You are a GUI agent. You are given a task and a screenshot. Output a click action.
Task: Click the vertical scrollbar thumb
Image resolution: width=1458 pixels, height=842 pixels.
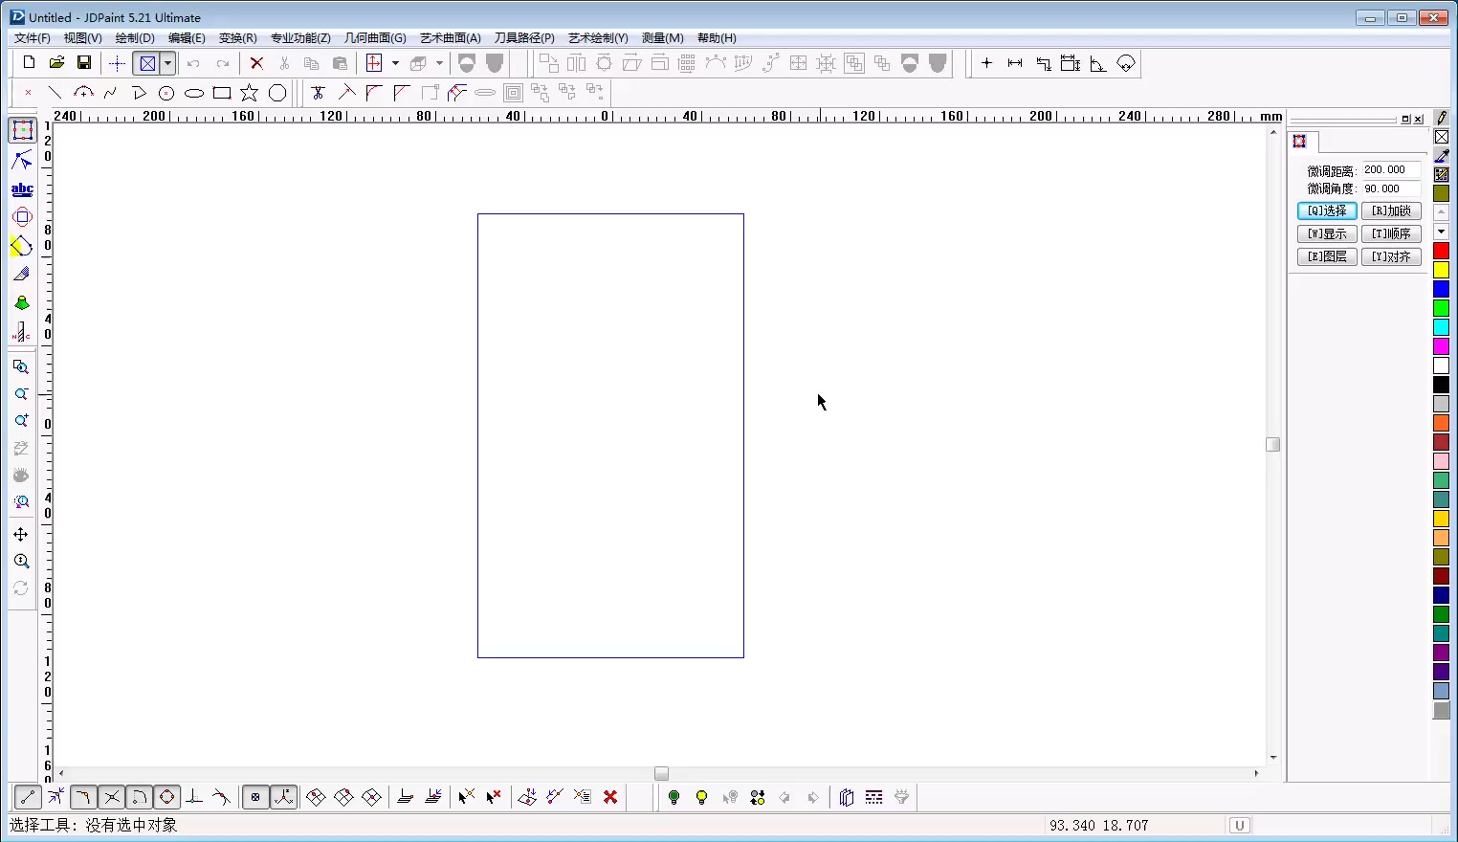1272,444
